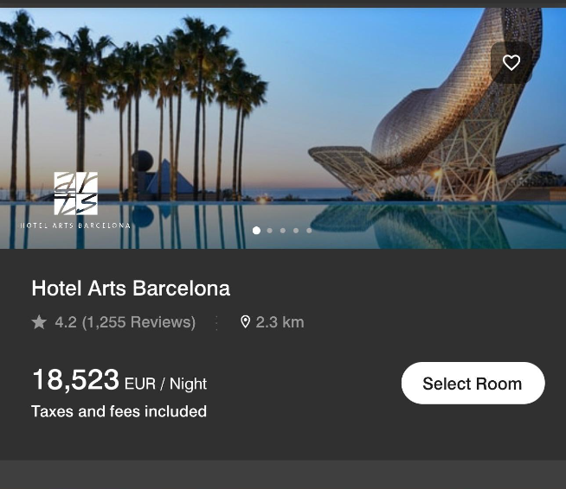This screenshot has width=566, height=489.
Task: Click the EUR / Night label
Action: tap(165, 384)
